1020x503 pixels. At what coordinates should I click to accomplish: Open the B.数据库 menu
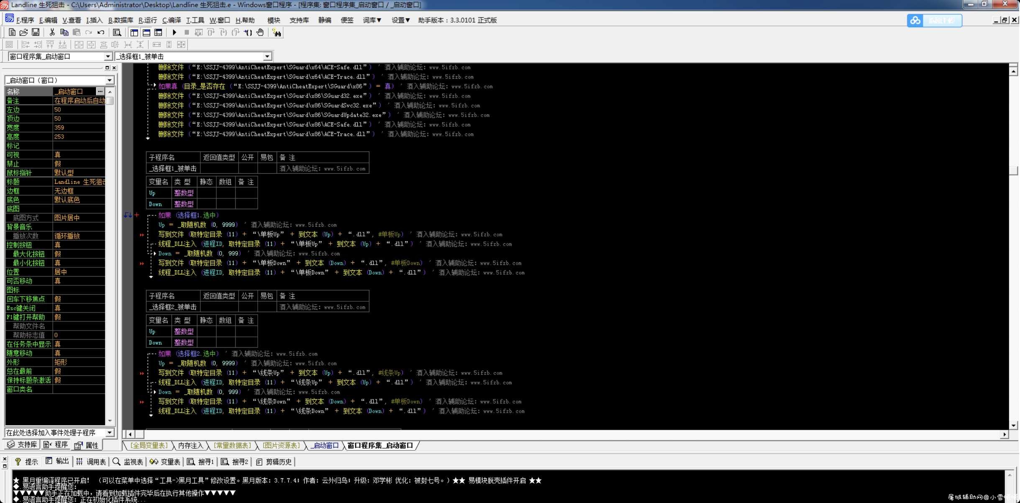click(121, 20)
